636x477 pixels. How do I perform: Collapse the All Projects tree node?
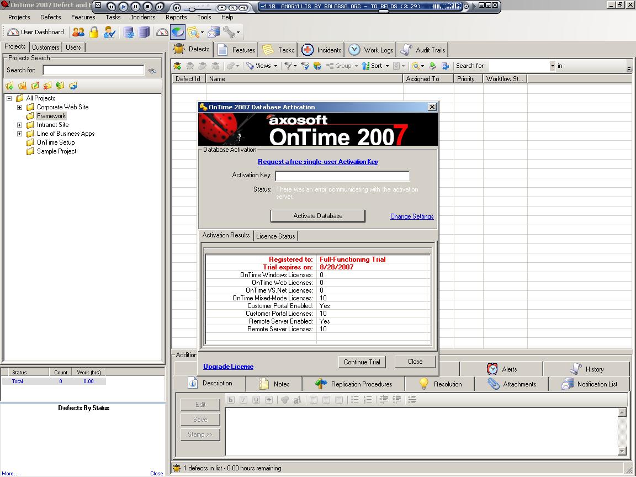(x=9, y=98)
